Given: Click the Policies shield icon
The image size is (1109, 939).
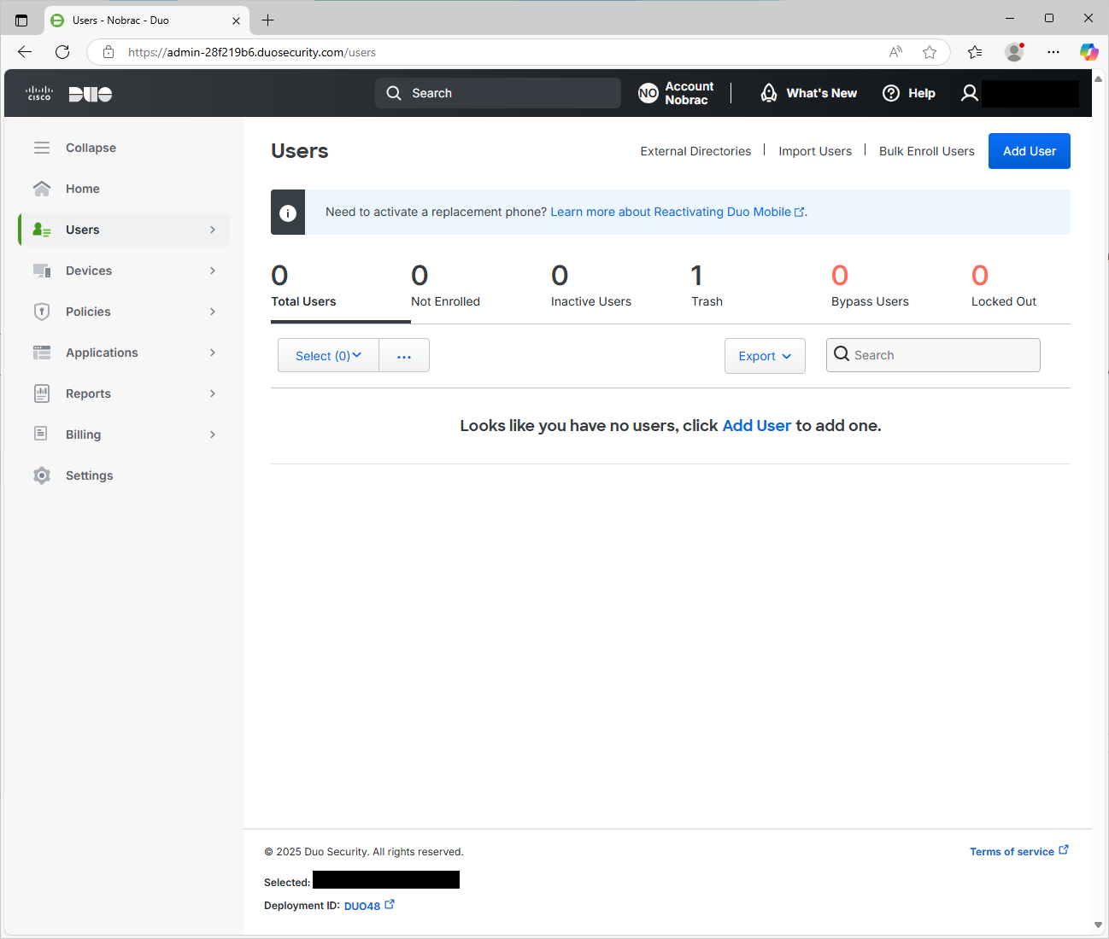Looking at the screenshot, I should (42, 312).
